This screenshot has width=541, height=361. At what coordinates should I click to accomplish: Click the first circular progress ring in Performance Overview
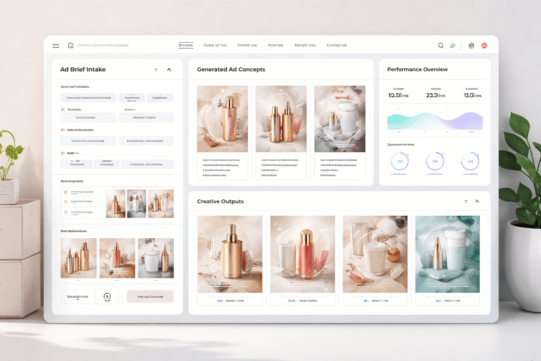[x=400, y=161]
